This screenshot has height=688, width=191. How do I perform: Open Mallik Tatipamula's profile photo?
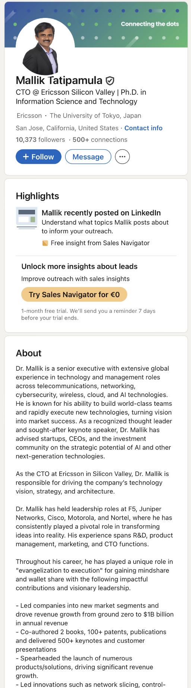click(x=45, y=47)
